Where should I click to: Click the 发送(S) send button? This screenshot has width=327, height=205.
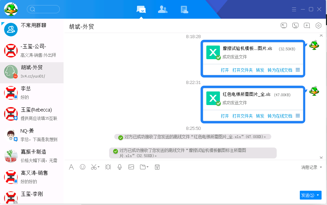(308, 195)
